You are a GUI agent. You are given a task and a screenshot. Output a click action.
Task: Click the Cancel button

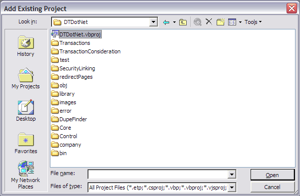(273, 187)
